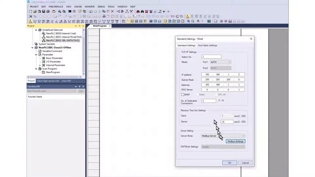Open the Port1 AUTO media dropdown
The width and height of the screenshot is (315, 177).
coord(220,62)
